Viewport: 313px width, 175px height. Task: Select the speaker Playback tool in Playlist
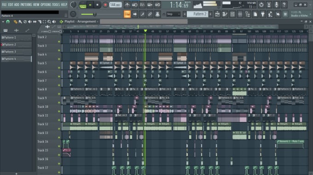point(54,22)
